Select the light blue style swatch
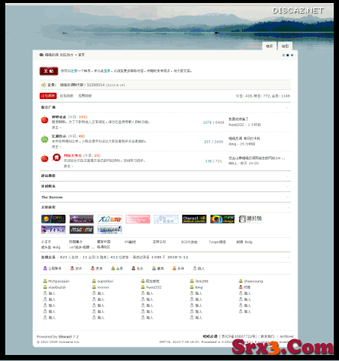Screen dimensions: 339x361 283,55
